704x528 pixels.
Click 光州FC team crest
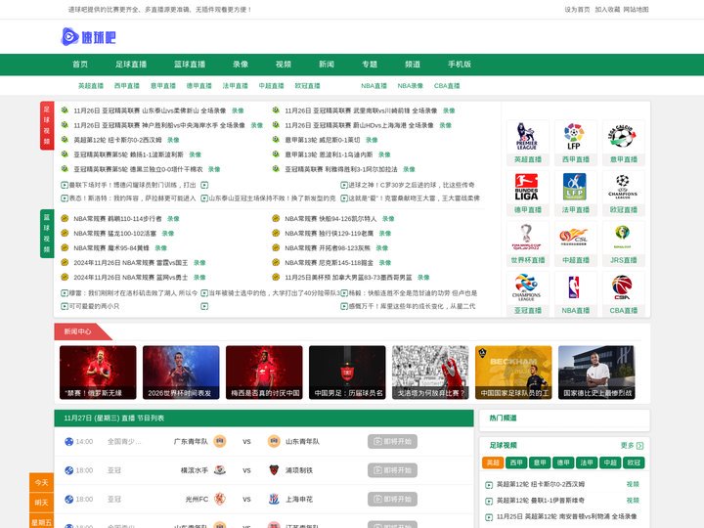(x=220, y=499)
